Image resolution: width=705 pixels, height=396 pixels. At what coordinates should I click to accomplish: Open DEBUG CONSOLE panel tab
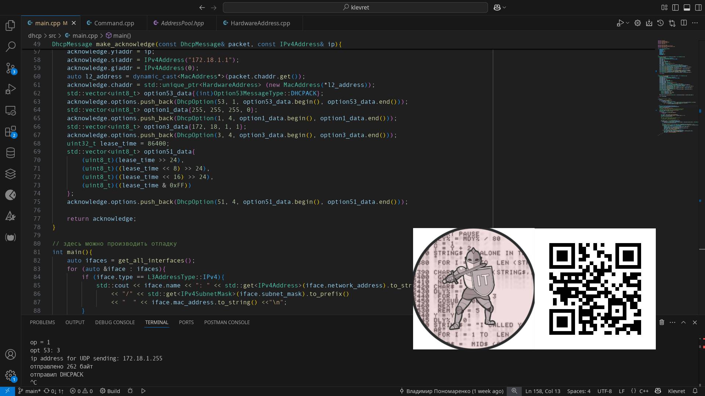115,322
